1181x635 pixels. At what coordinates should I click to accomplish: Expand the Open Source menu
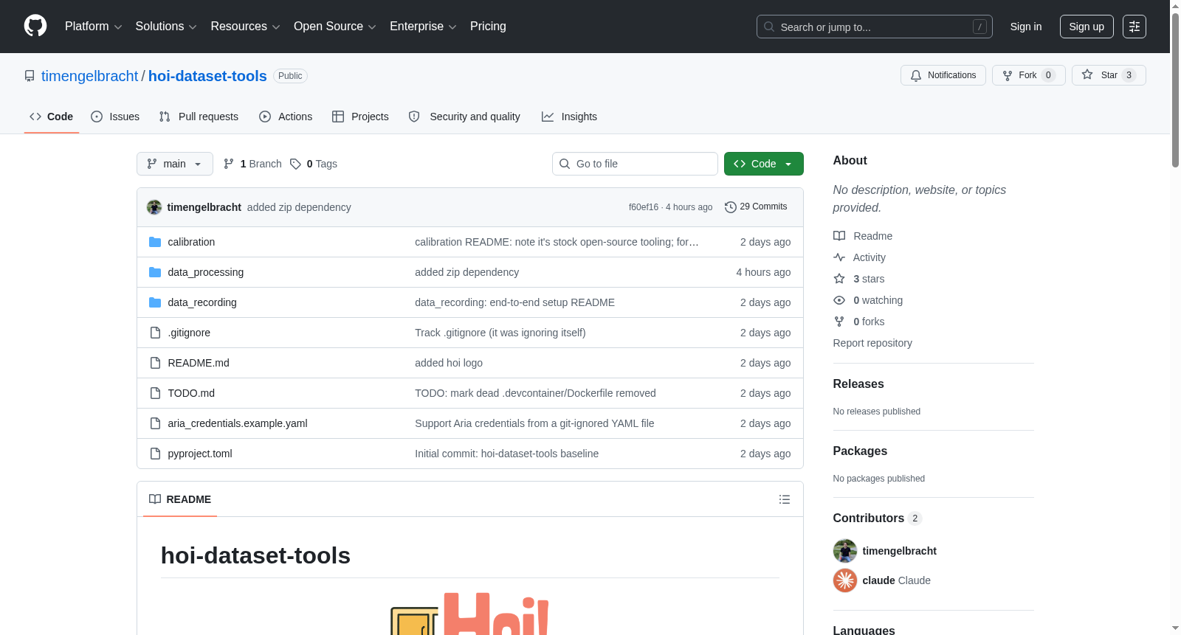pos(335,27)
